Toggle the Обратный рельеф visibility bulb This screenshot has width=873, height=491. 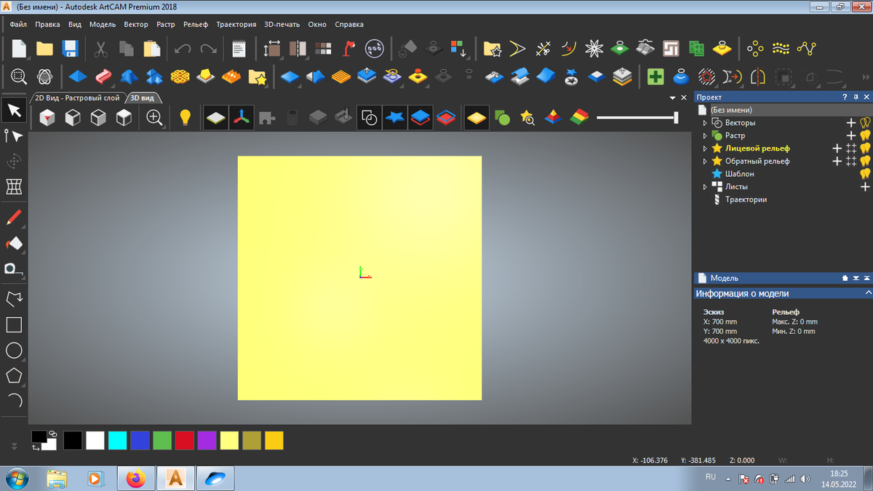point(865,161)
